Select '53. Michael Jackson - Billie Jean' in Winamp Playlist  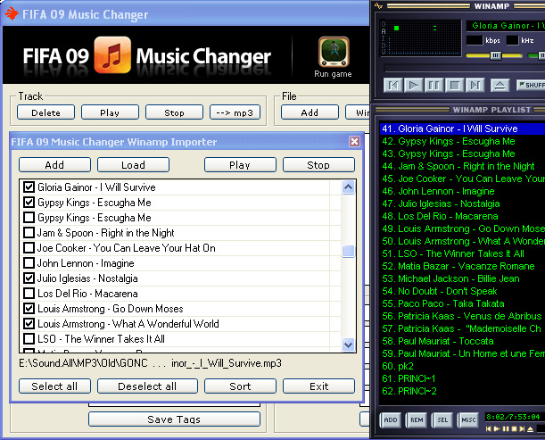coord(462,278)
